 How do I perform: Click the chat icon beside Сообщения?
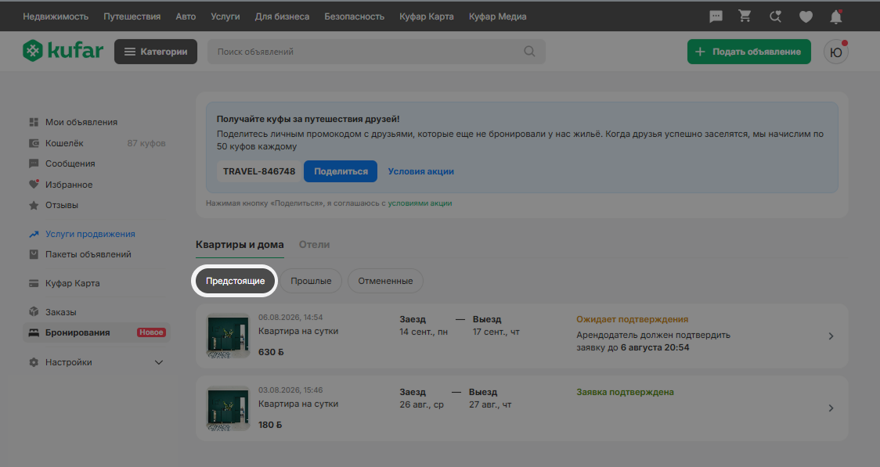[x=34, y=163]
